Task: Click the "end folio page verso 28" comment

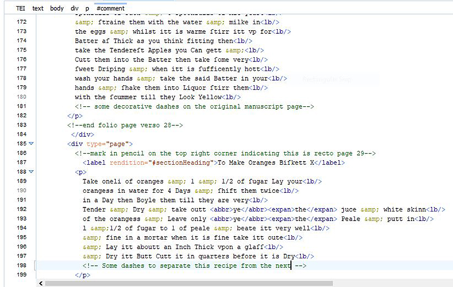Action: (125, 125)
